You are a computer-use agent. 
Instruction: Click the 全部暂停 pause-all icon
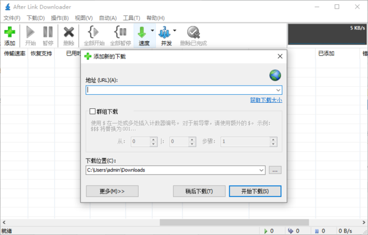click(x=120, y=32)
